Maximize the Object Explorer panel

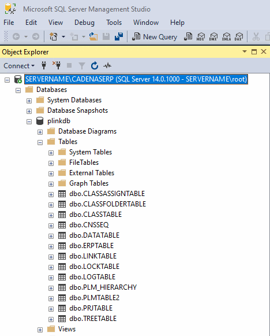[254, 51]
